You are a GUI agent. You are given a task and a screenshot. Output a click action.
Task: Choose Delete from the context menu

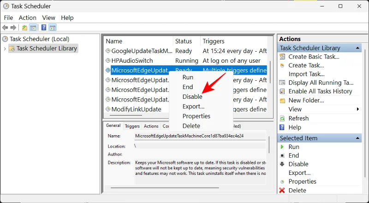pyautogui.click(x=191, y=126)
